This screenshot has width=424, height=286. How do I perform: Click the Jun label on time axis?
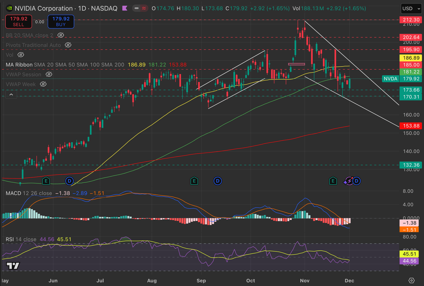point(53,281)
